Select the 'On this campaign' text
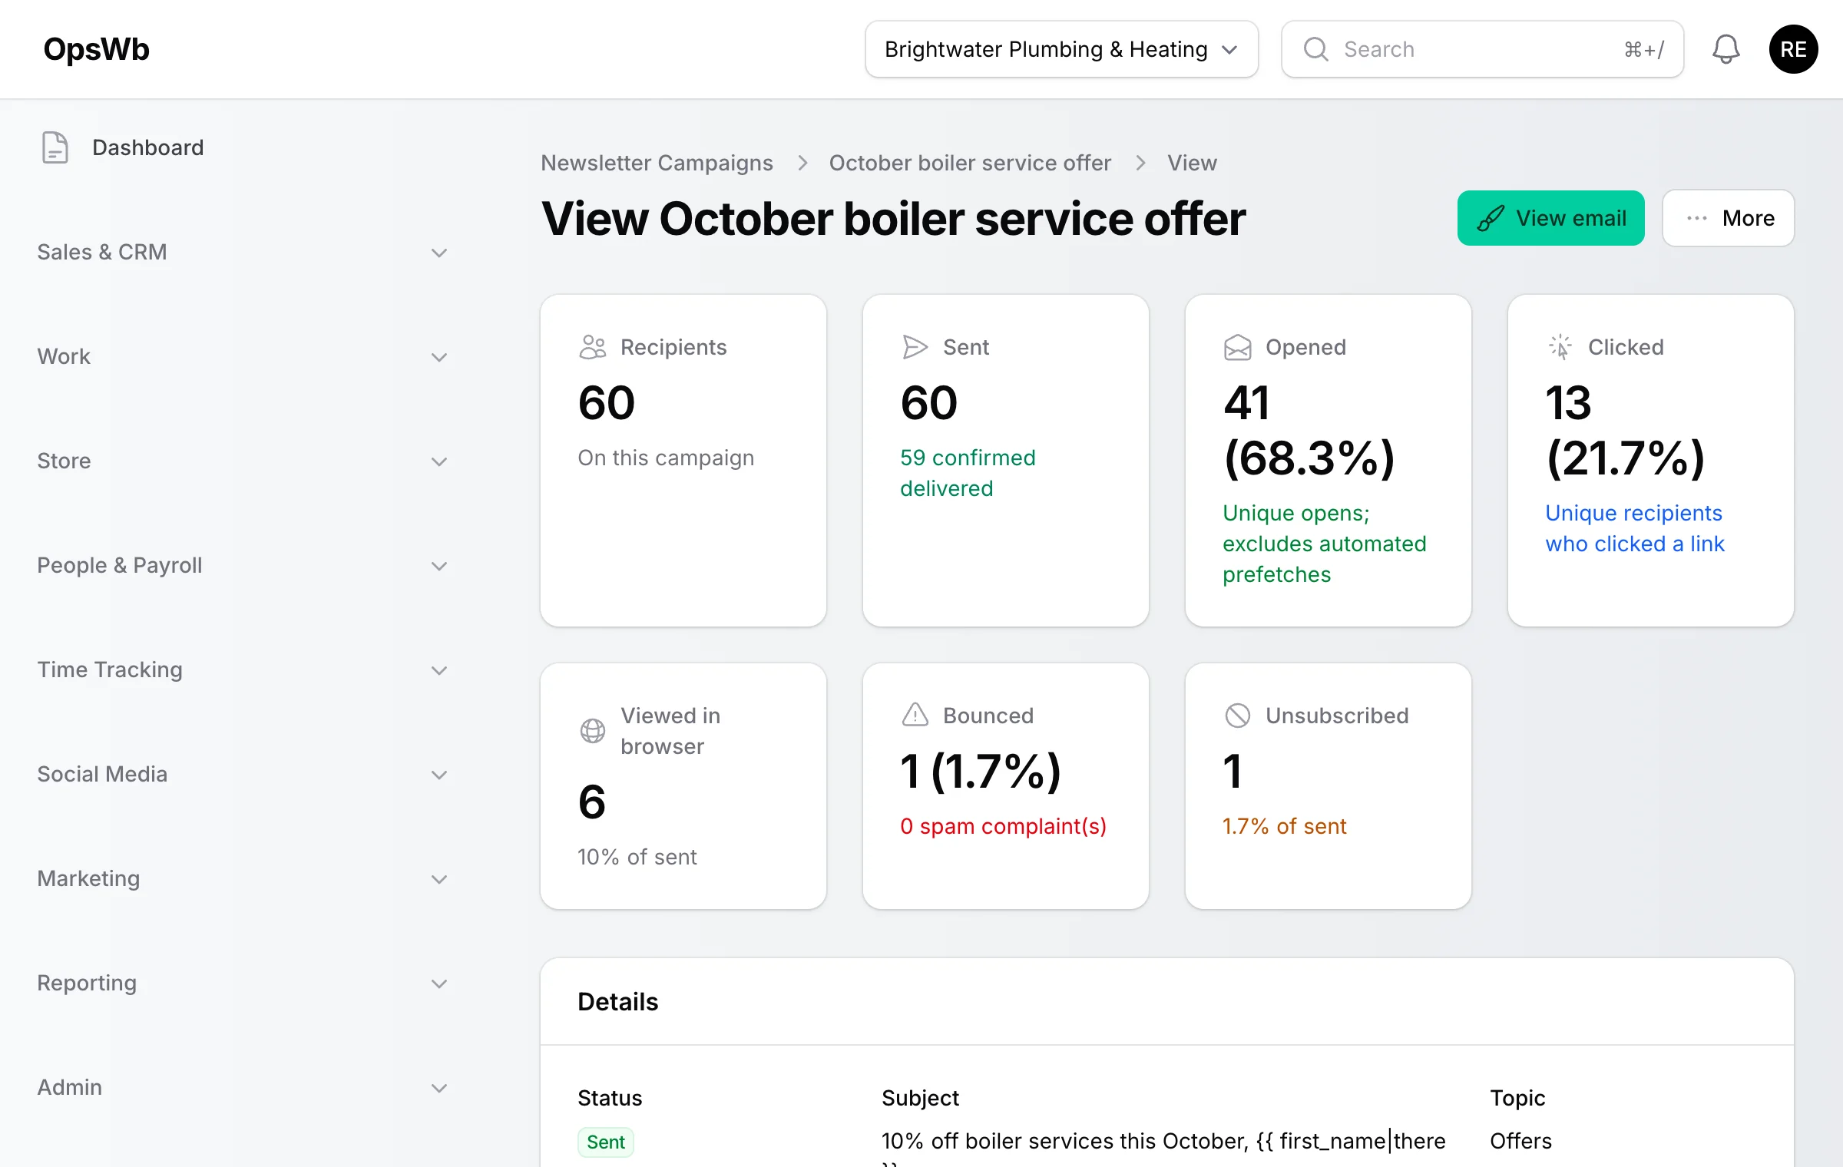The width and height of the screenshot is (1843, 1167). [665, 458]
